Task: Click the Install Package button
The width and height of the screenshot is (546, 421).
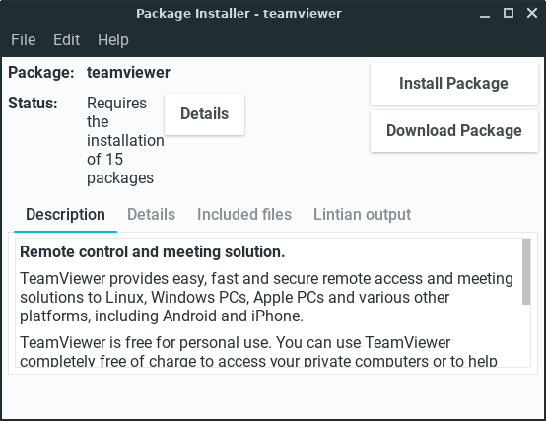Action: [x=454, y=84]
